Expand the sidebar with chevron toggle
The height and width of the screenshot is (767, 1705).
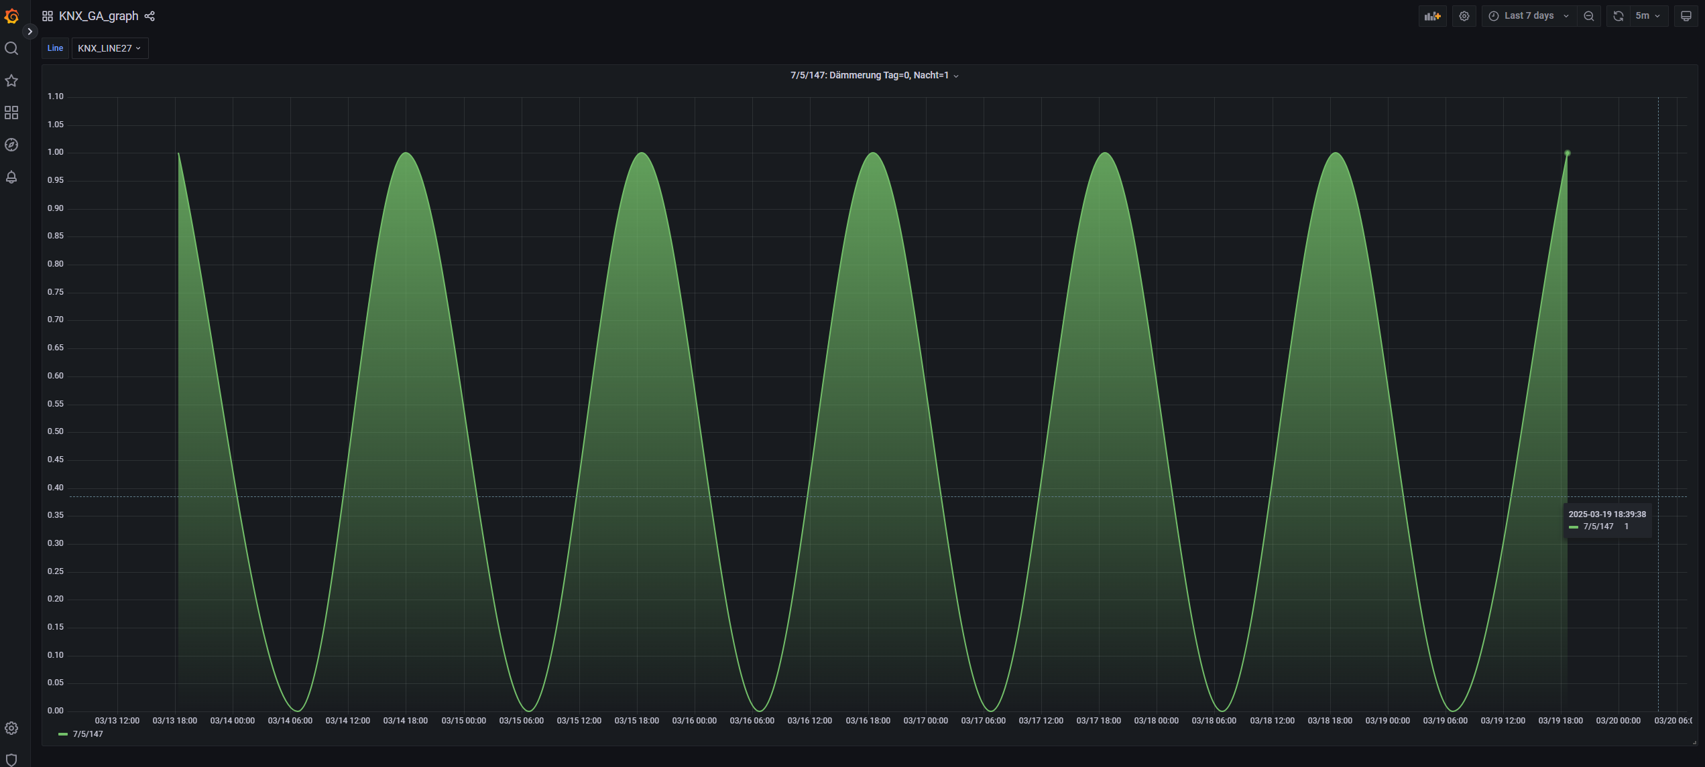click(30, 31)
